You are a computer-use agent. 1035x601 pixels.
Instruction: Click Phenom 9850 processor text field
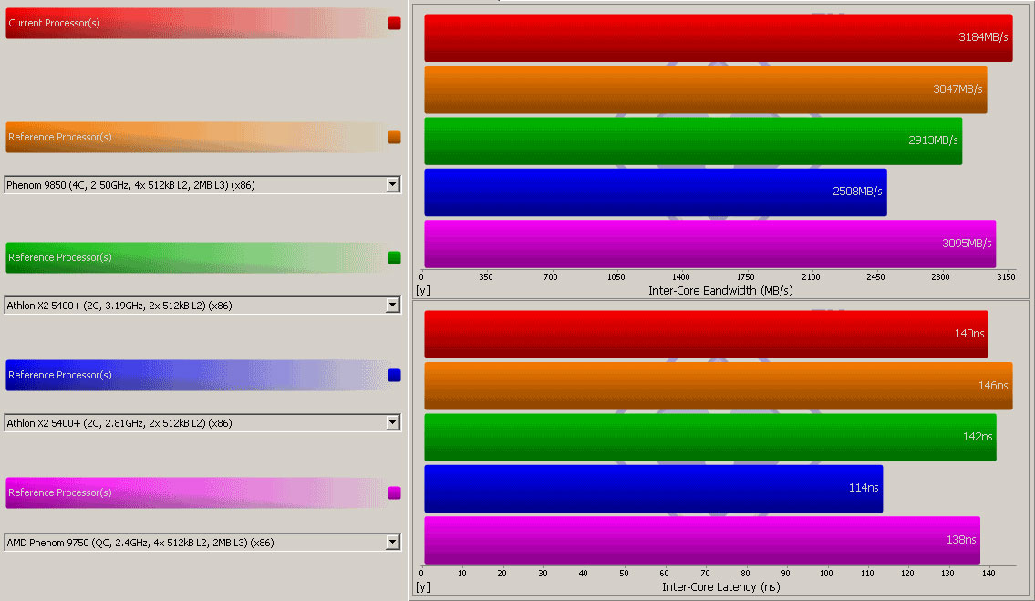point(195,184)
